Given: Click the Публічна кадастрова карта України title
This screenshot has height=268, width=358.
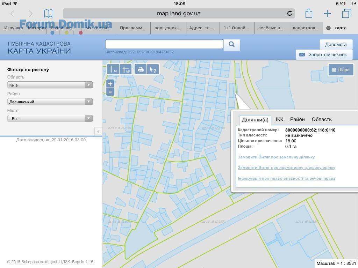Looking at the screenshot, I should point(39,47).
